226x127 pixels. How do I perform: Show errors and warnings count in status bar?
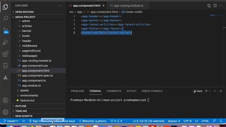pyautogui.click(x=116, y=121)
